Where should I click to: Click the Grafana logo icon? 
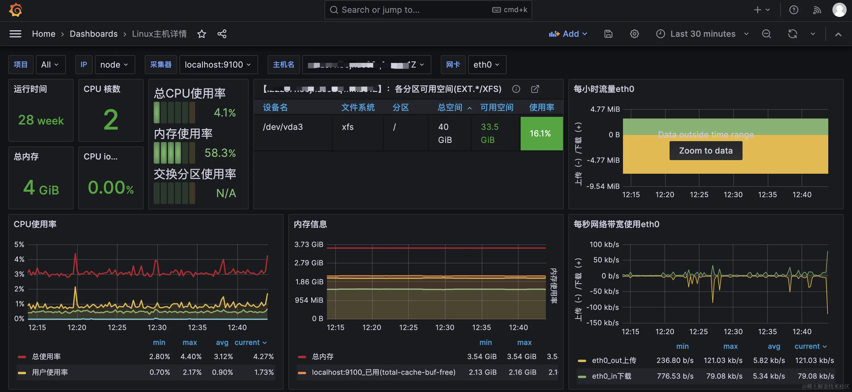[x=15, y=10]
